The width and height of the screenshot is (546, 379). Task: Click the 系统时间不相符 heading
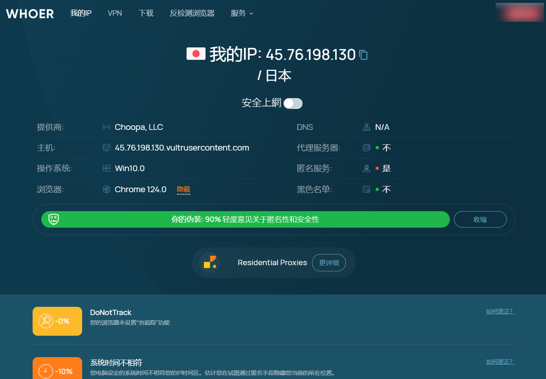(116, 363)
